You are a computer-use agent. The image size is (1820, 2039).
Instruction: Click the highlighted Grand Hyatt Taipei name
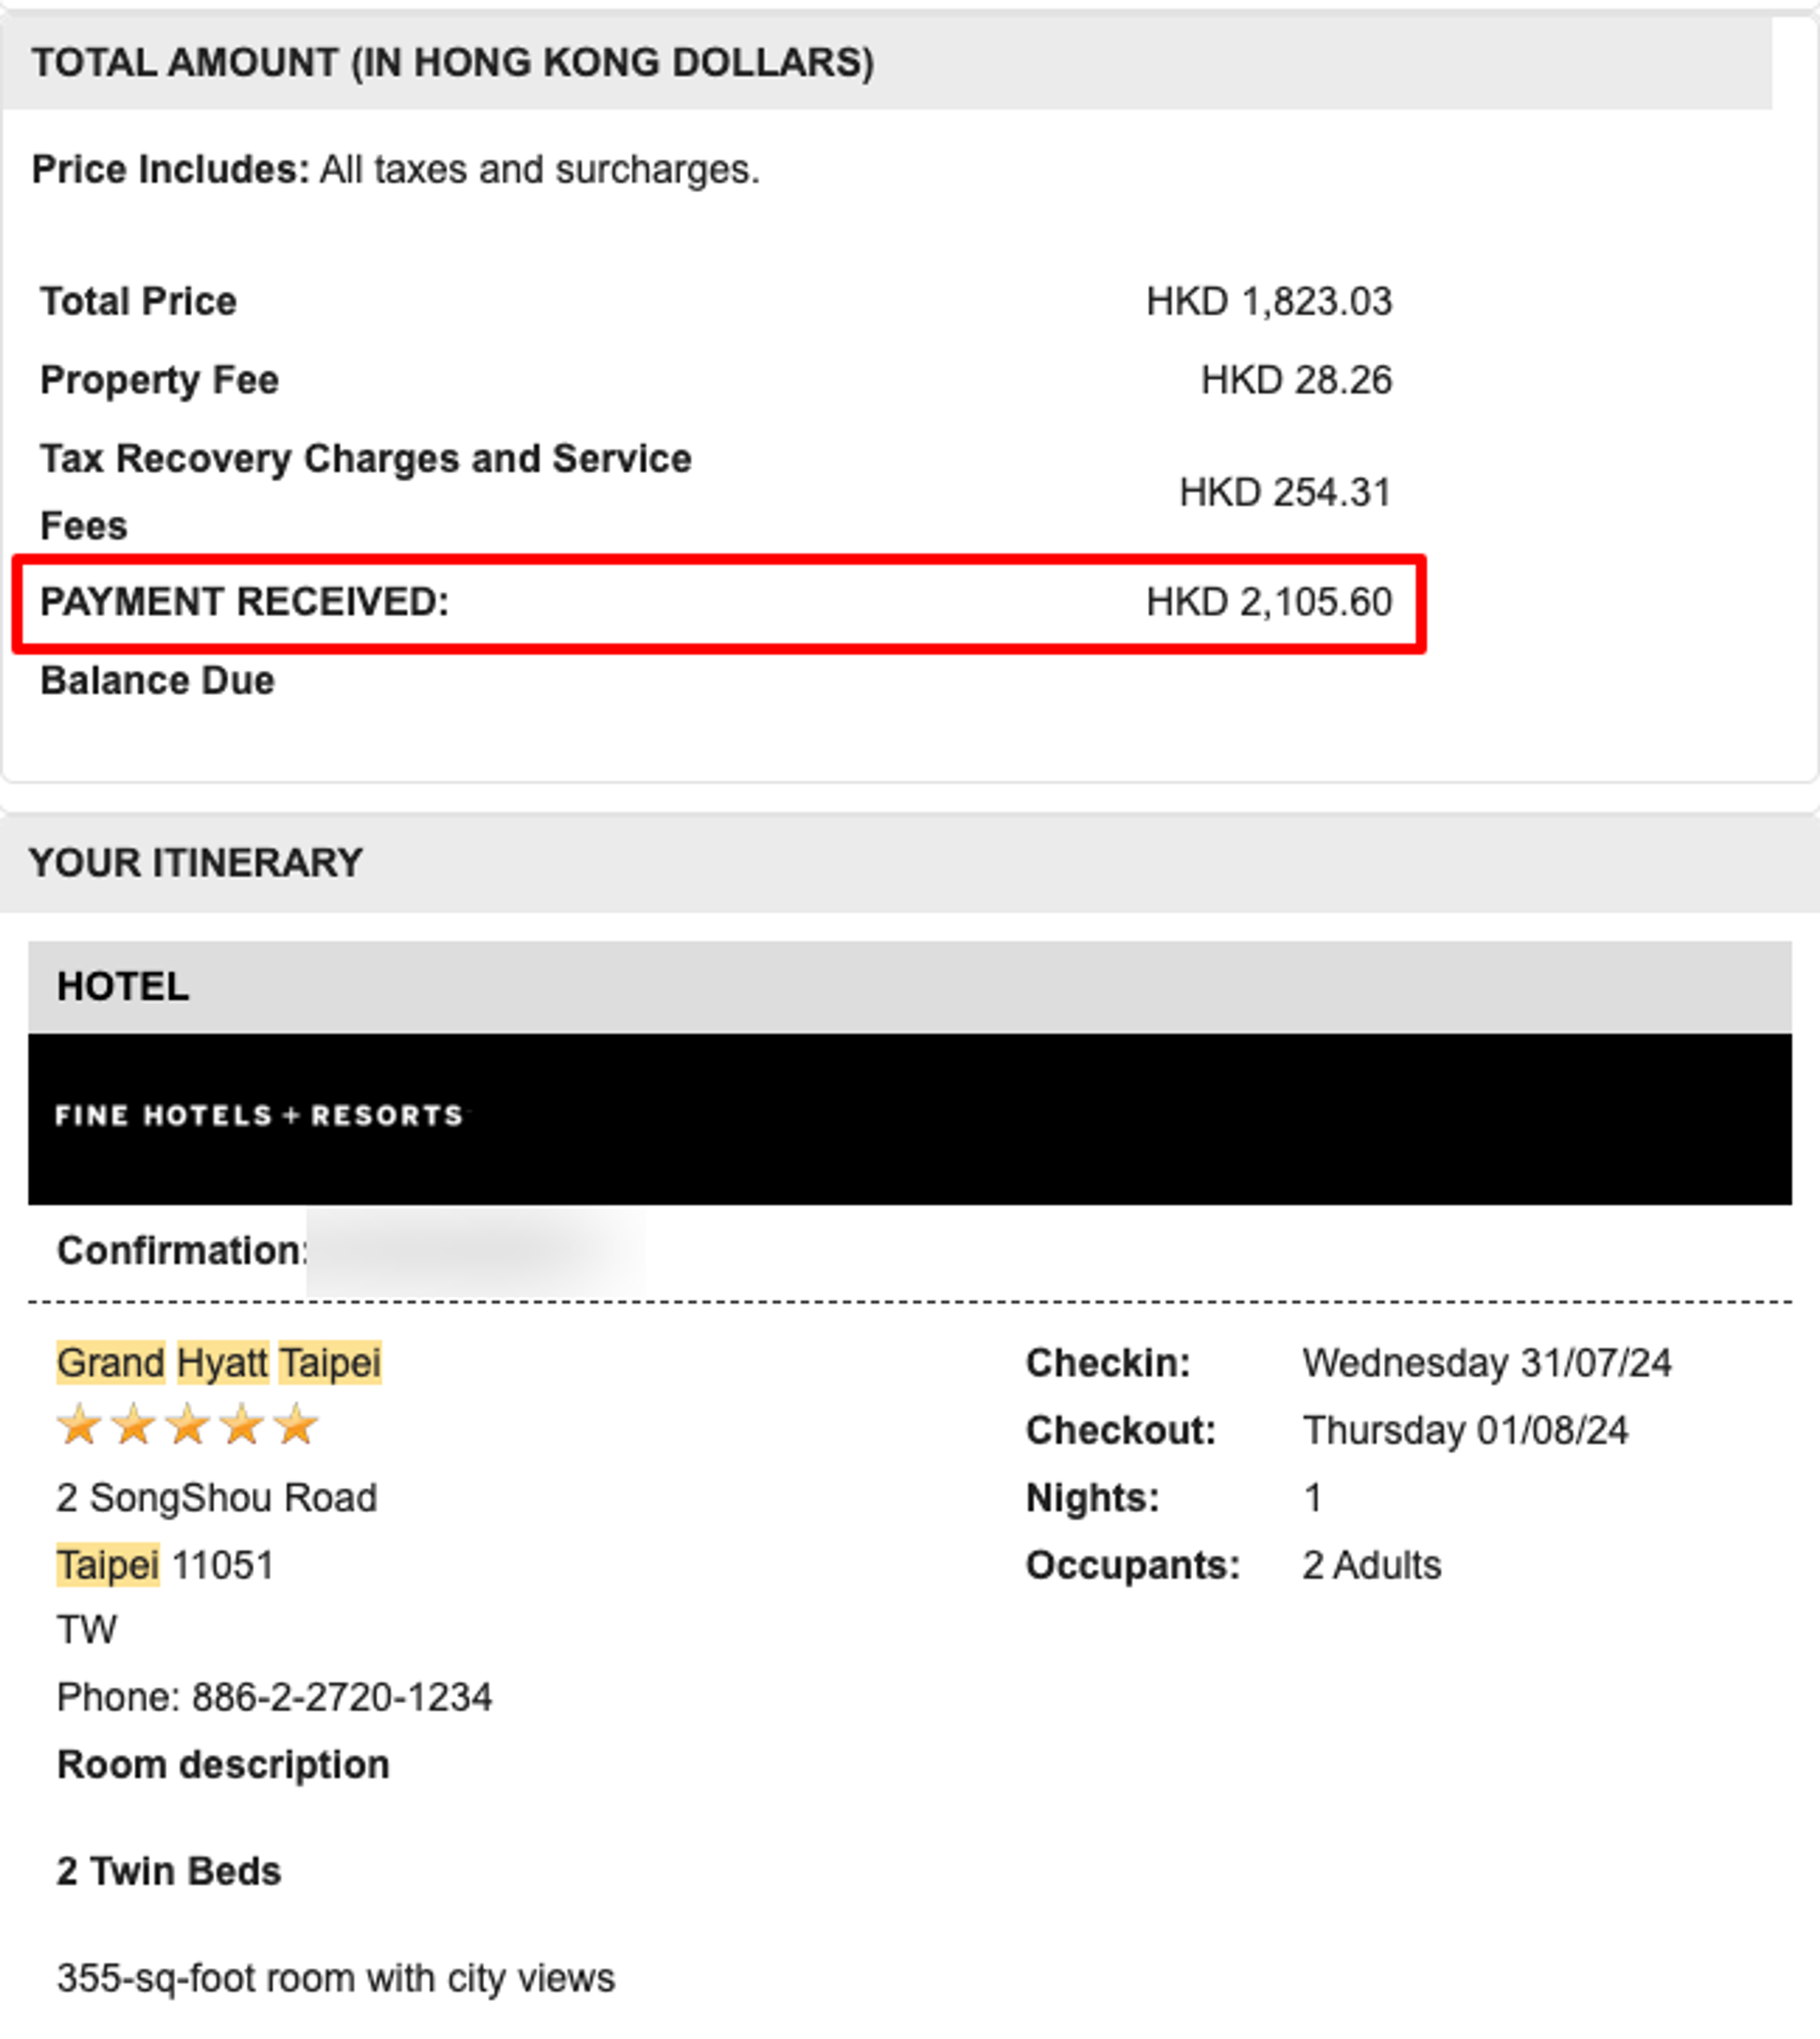pyautogui.click(x=219, y=1362)
